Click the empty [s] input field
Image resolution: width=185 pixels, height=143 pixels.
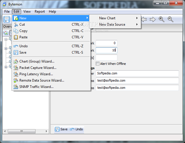106,57
